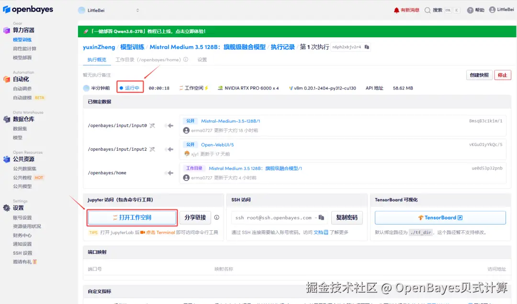
Task: Switch to the 工作目录 (/openbayes/home) tab
Action: (x=148, y=60)
